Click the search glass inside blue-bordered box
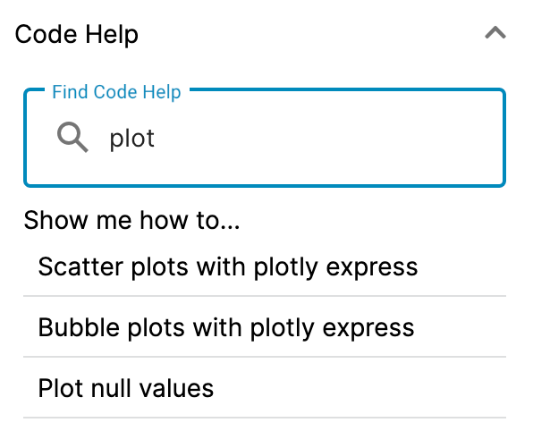 pos(72,137)
